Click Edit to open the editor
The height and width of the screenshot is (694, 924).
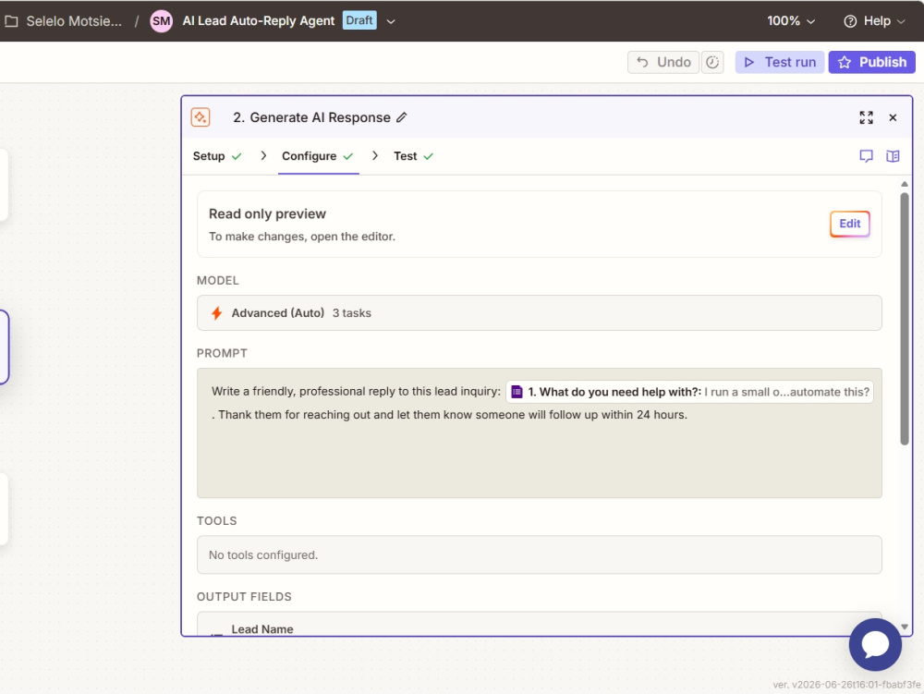click(850, 224)
